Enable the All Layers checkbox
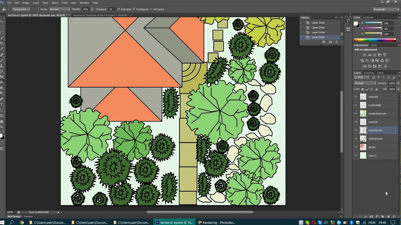The image size is (401, 225). click(151, 9)
